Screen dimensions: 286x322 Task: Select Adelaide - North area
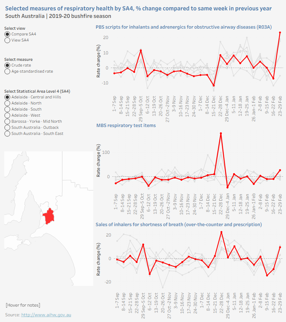[x=23, y=103]
